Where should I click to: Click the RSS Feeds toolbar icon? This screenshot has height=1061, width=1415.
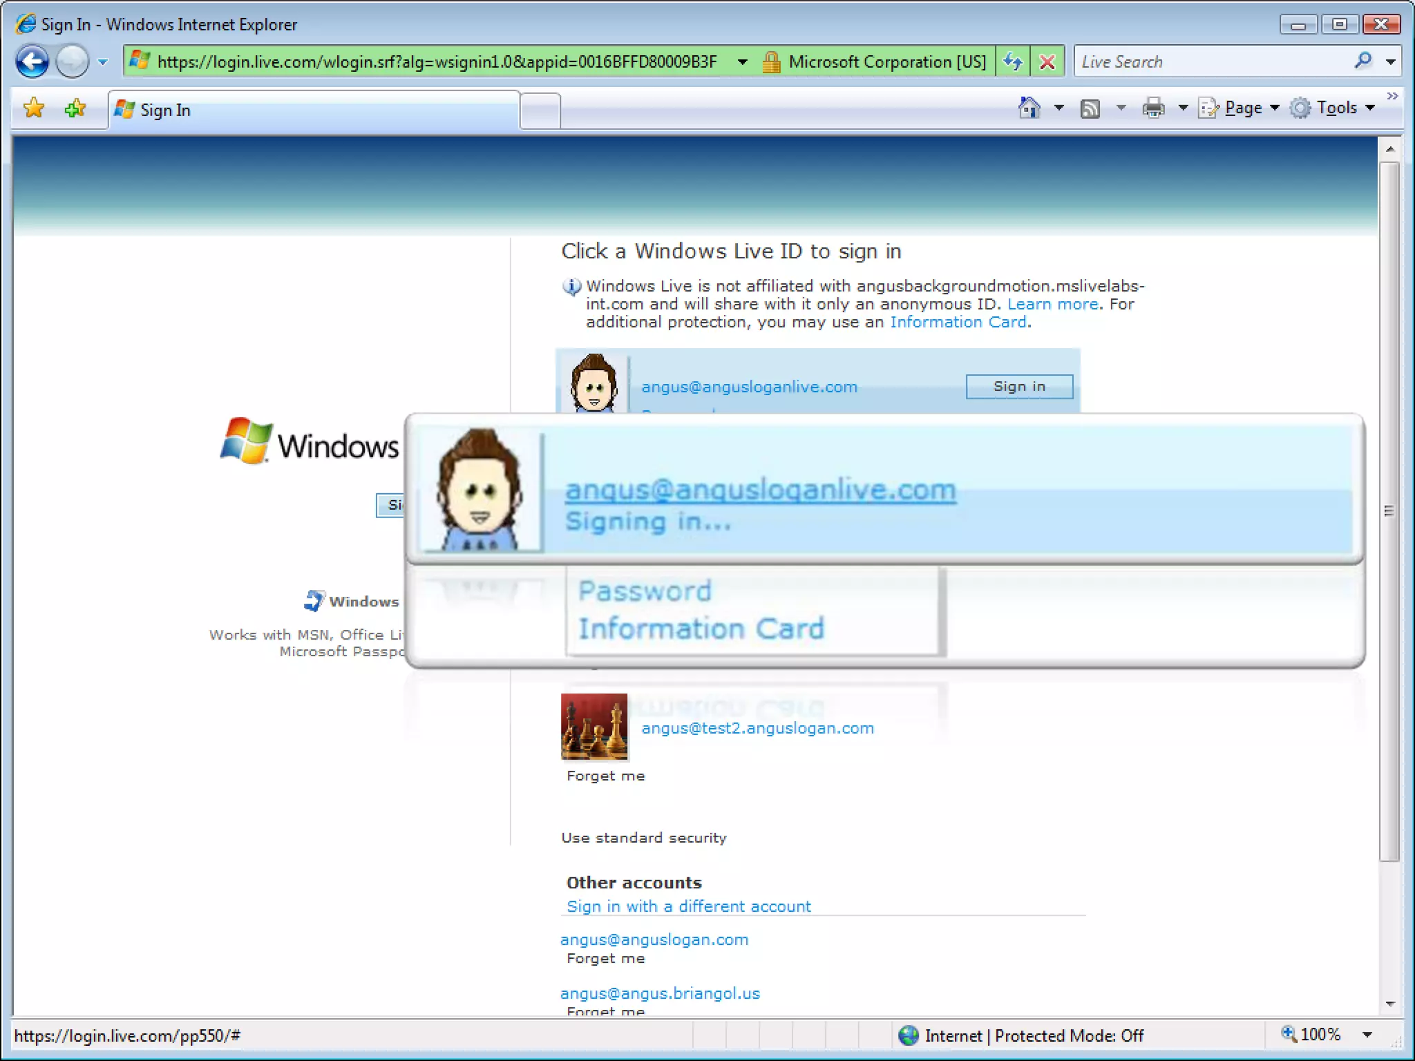click(x=1090, y=108)
